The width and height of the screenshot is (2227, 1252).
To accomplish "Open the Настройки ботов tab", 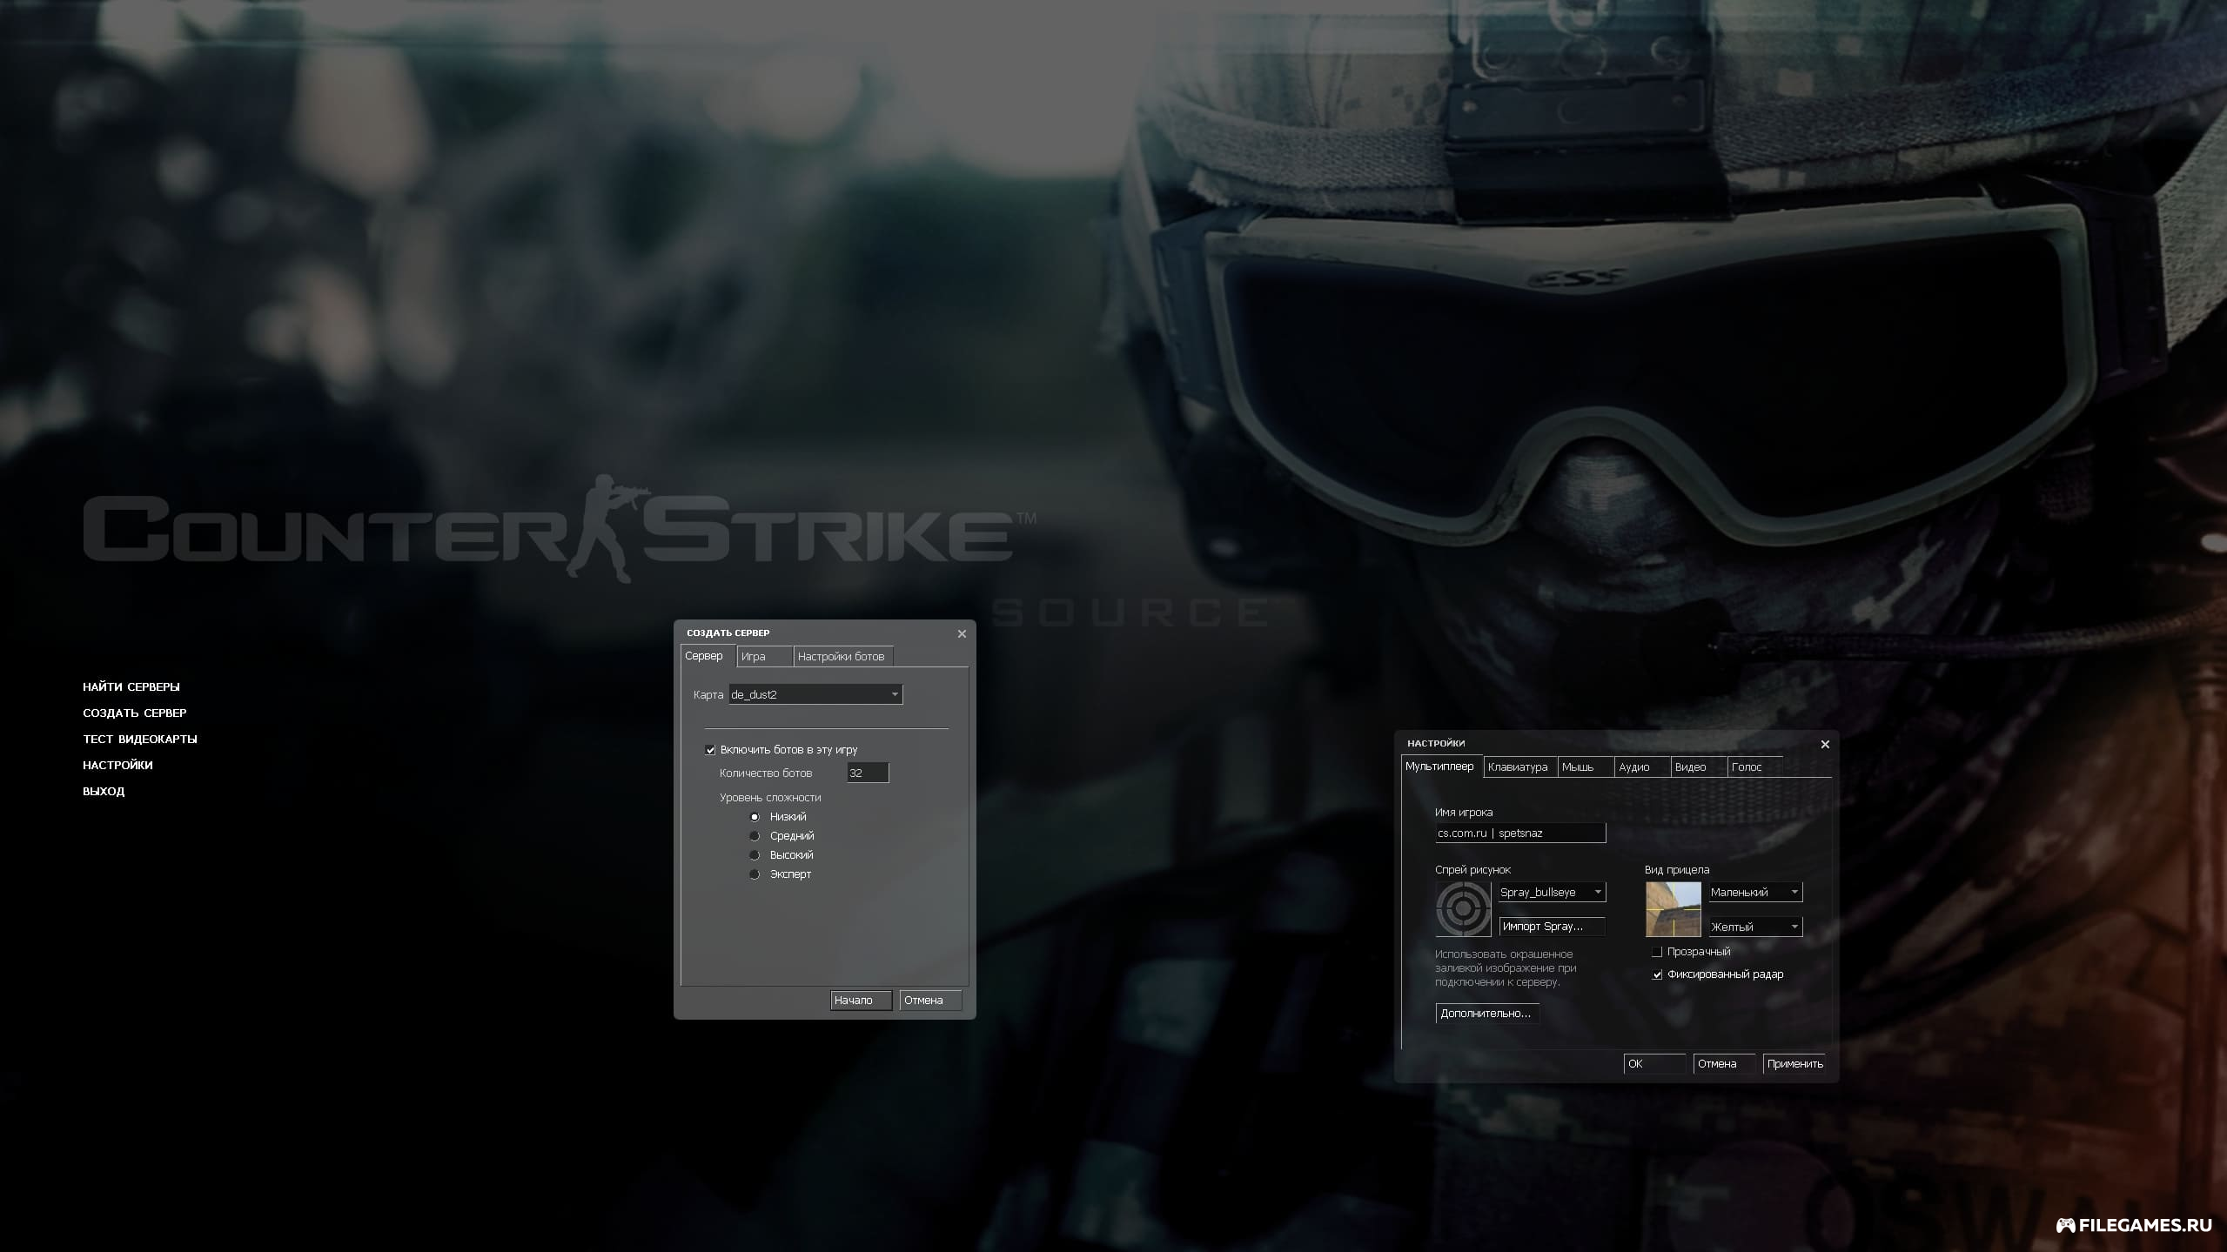I will click(x=843, y=657).
